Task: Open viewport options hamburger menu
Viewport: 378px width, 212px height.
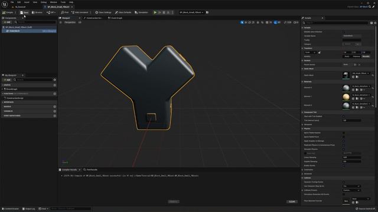Action: tap(61, 22)
